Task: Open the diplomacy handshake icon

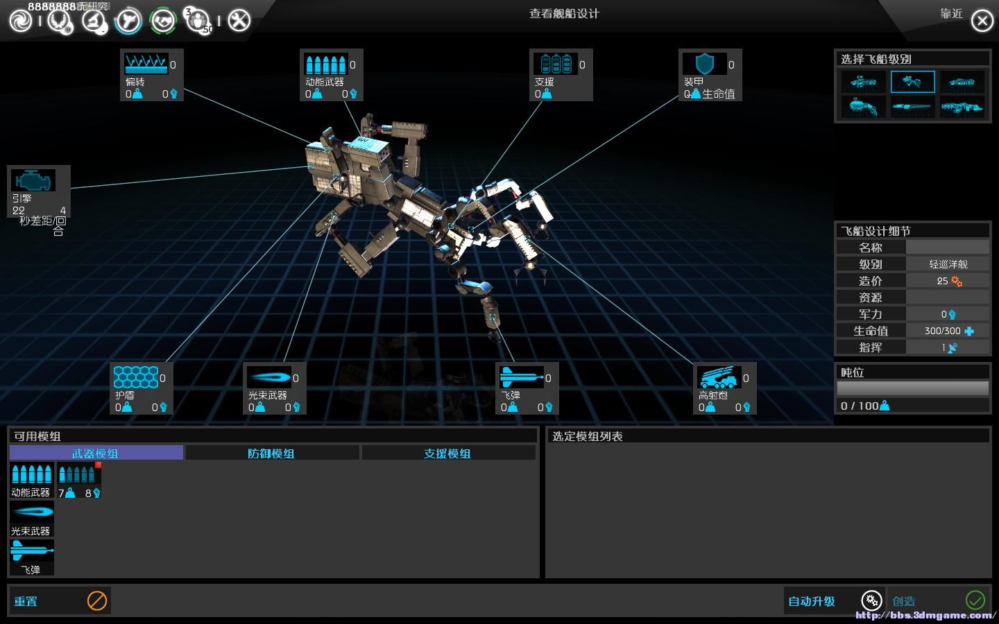Action: point(163,21)
